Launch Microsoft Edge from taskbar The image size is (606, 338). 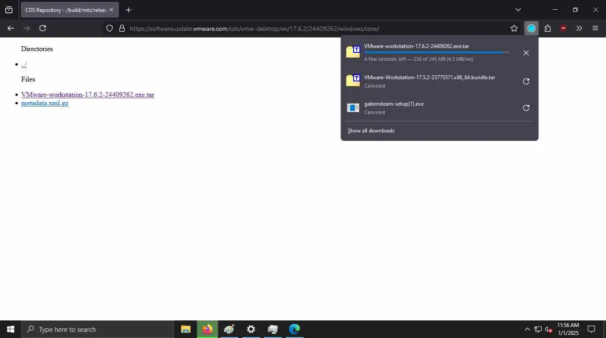coord(294,329)
